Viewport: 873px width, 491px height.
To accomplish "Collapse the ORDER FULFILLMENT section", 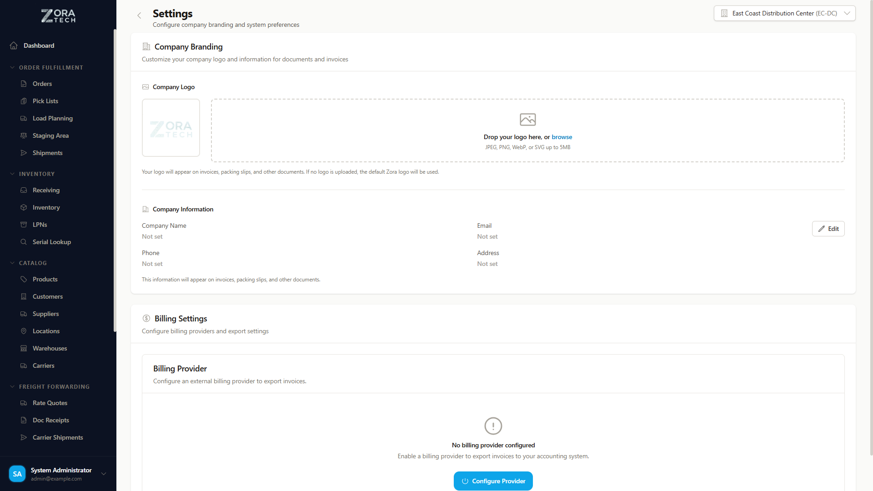I will point(11,67).
